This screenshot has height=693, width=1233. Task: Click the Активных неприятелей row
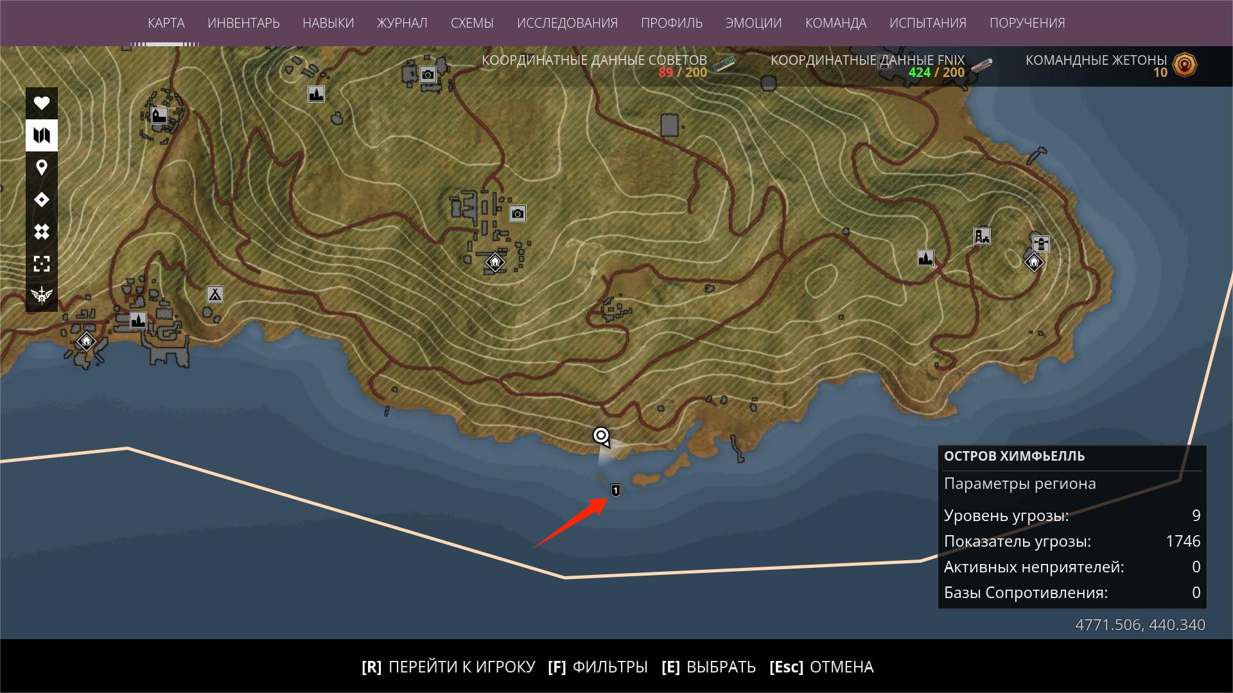[1072, 567]
